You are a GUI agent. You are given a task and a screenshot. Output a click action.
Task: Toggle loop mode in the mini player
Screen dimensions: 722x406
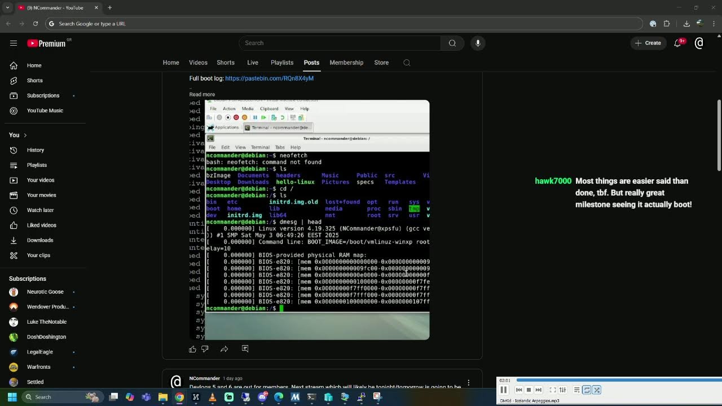point(587,390)
